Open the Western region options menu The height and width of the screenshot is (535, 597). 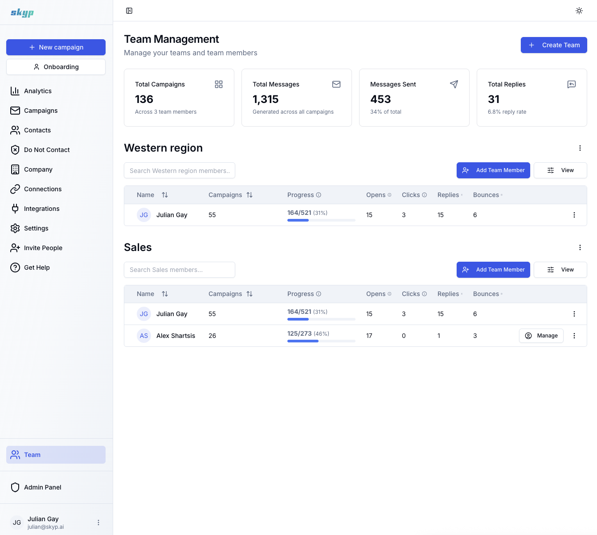click(x=580, y=148)
